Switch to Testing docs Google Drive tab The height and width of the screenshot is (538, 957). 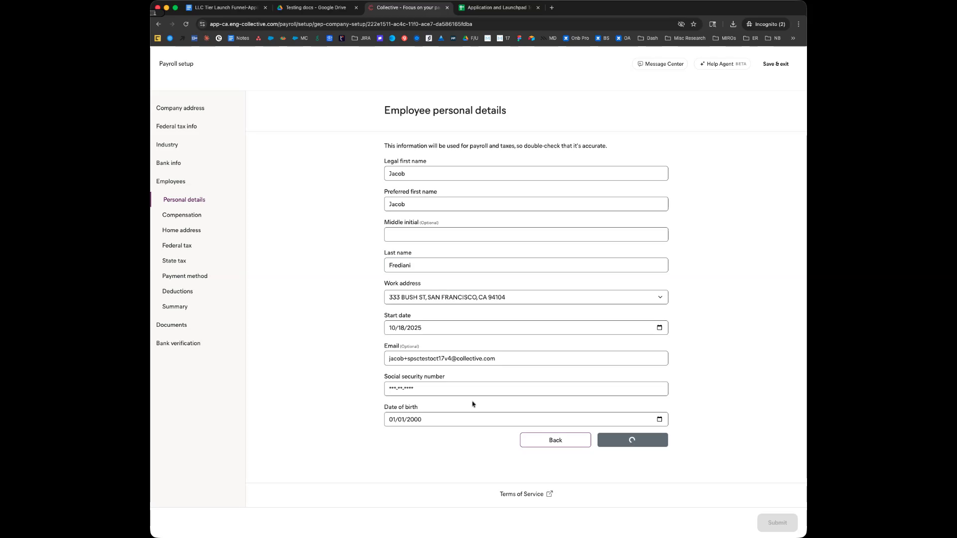(316, 7)
